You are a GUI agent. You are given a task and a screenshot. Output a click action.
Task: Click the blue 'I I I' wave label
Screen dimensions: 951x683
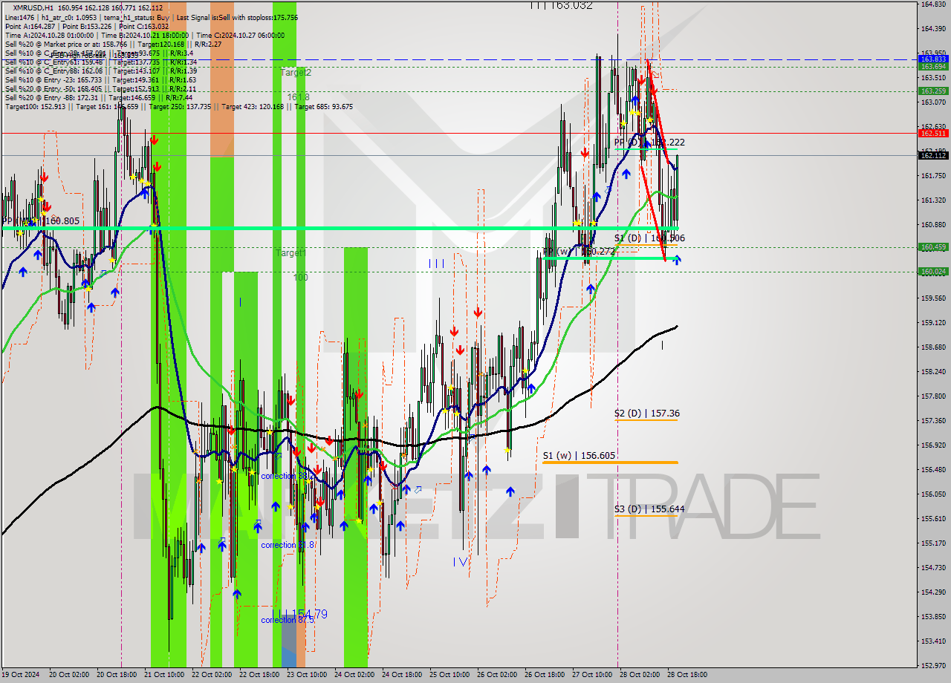436,264
